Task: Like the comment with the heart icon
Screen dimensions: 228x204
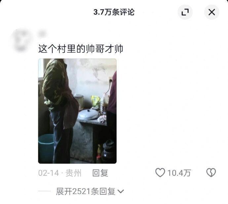Action: coord(160,173)
